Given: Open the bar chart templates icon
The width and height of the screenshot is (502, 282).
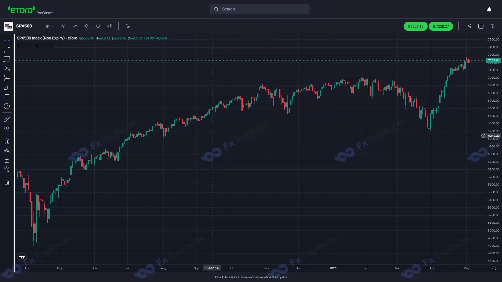Looking at the screenshot, I should 109,26.
